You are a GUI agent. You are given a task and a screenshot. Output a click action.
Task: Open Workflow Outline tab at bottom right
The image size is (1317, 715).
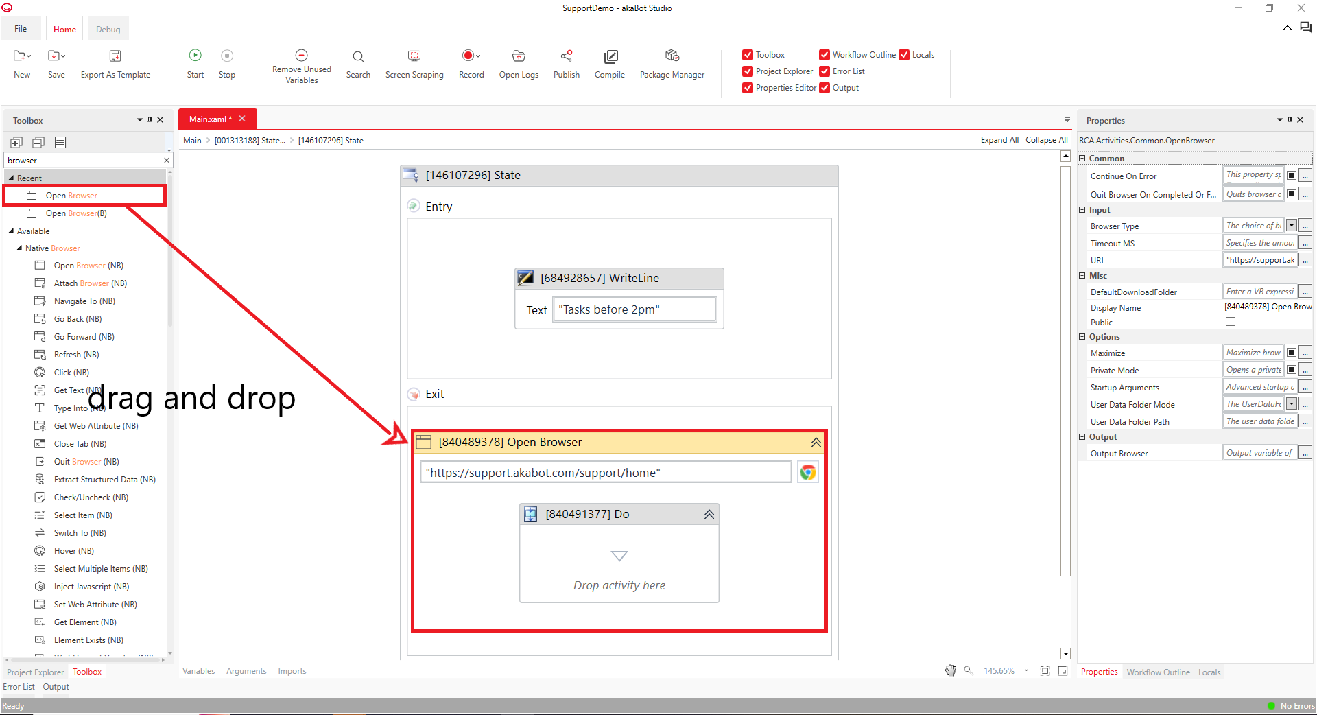1158,672
